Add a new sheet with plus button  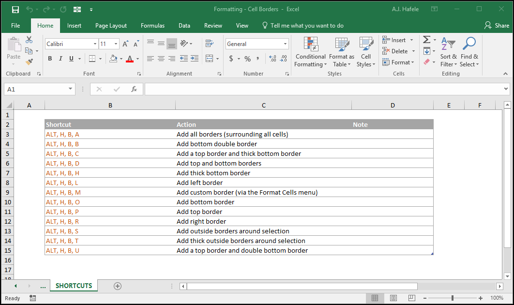[x=117, y=286]
